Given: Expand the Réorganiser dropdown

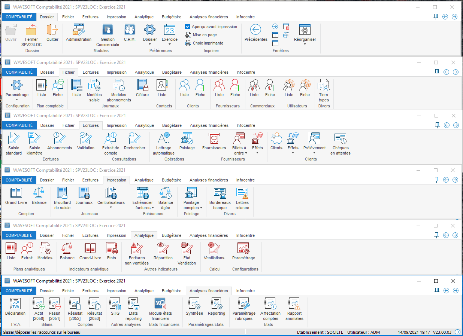Looking at the screenshot, I should point(305,44).
